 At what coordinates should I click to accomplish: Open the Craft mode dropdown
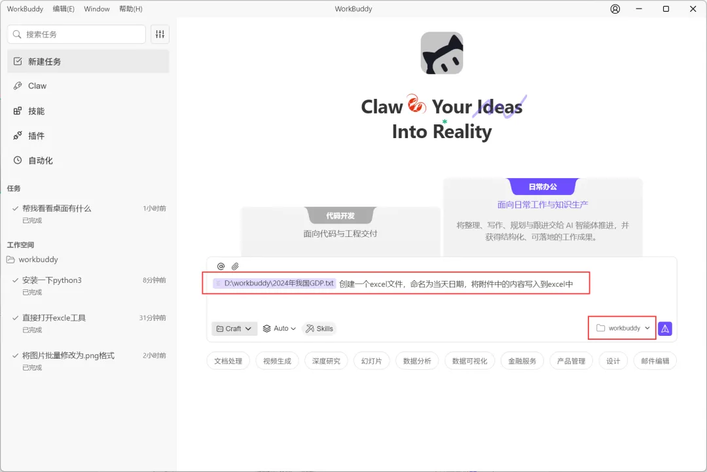234,329
